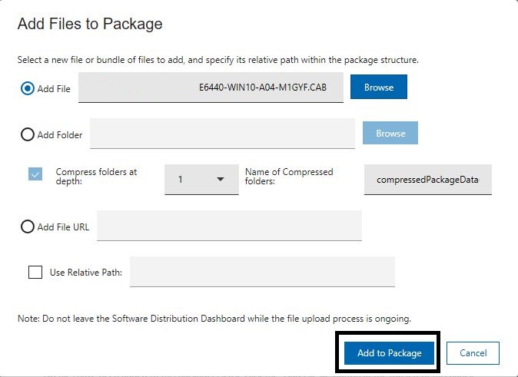Image resolution: width=518 pixels, height=377 pixels.
Task: Click the Use Relative Path input field
Action: click(x=262, y=272)
